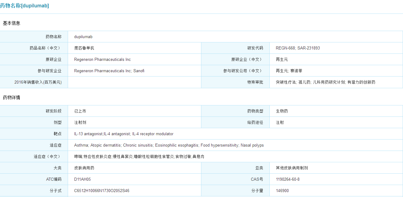Image resolution: width=403 pixels, height=197 pixels.
Task: Select the Chinese name 度匹鲁单抗
Action: coord(84,48)
